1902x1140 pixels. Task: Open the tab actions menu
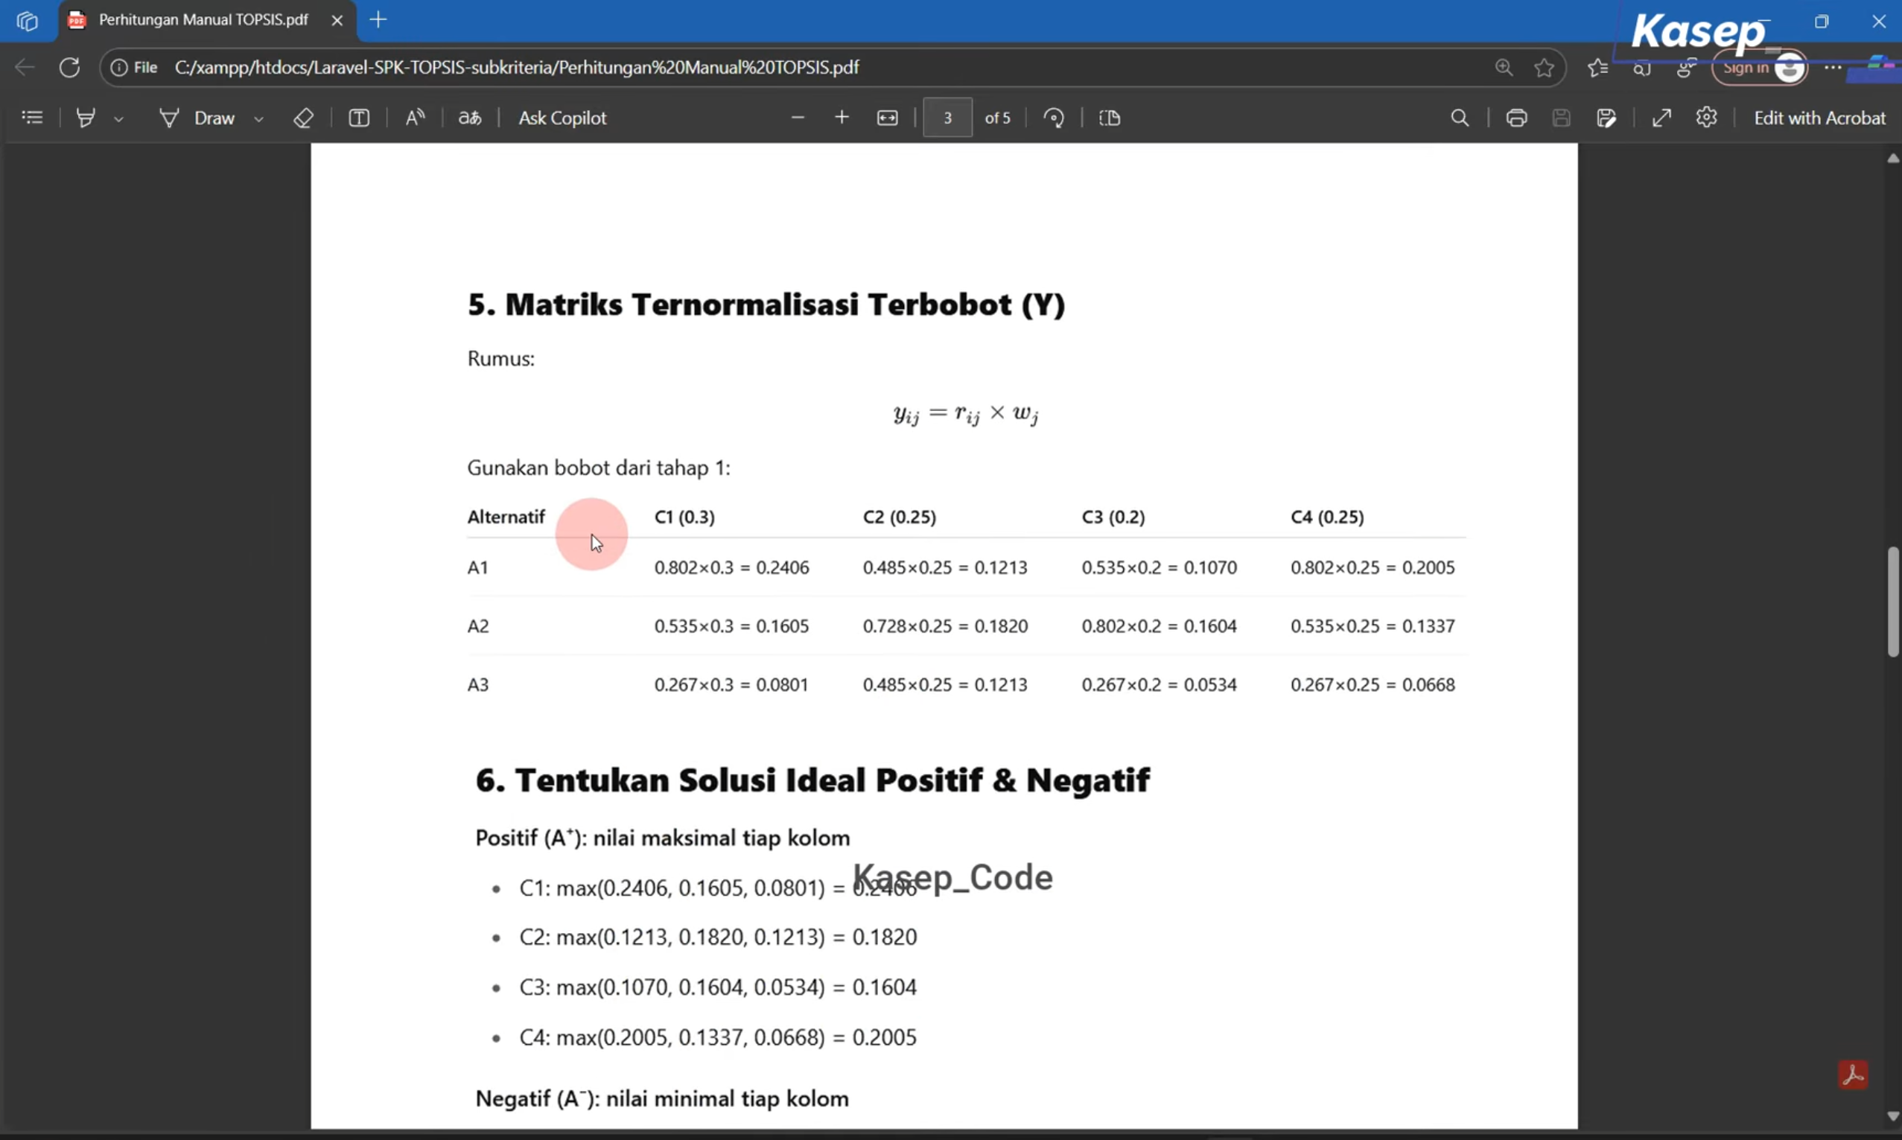[x=27, y=21]
